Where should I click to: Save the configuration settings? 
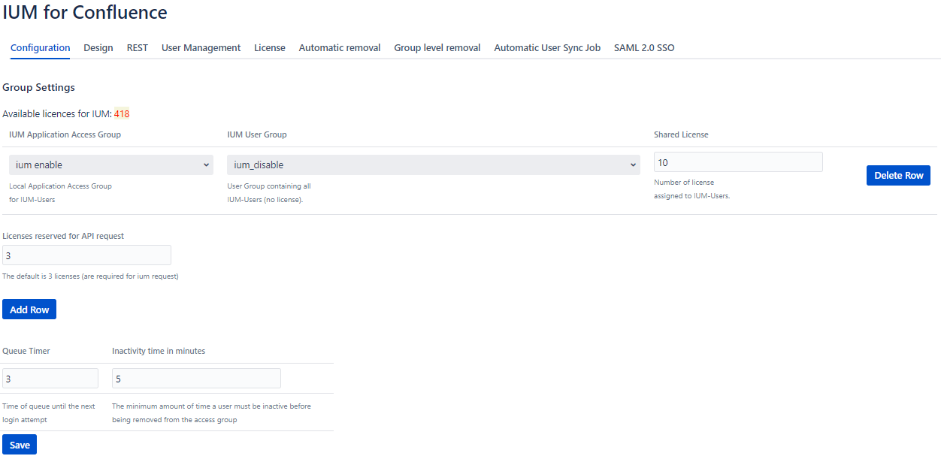[20, 445]
